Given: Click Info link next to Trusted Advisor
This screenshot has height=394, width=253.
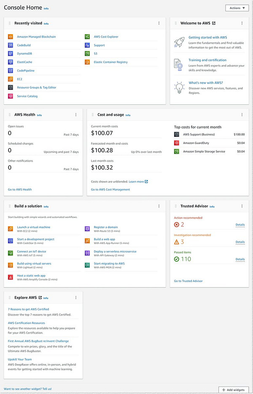Looking at the screenshot, I should pos(212,207).
